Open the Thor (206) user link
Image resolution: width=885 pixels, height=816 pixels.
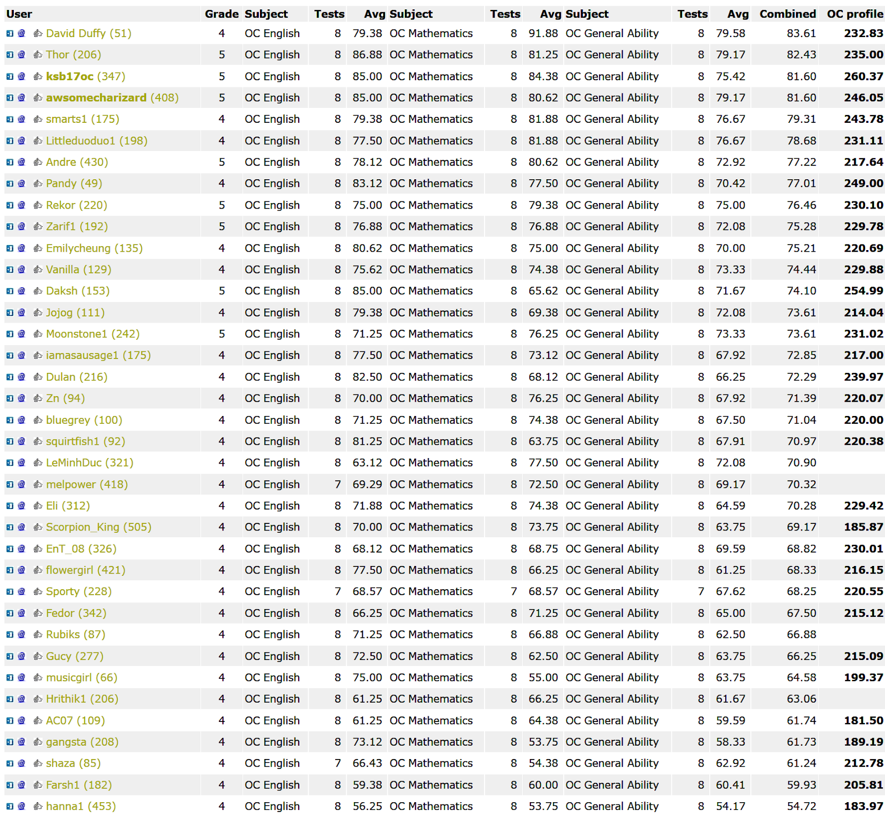[74, 55]
